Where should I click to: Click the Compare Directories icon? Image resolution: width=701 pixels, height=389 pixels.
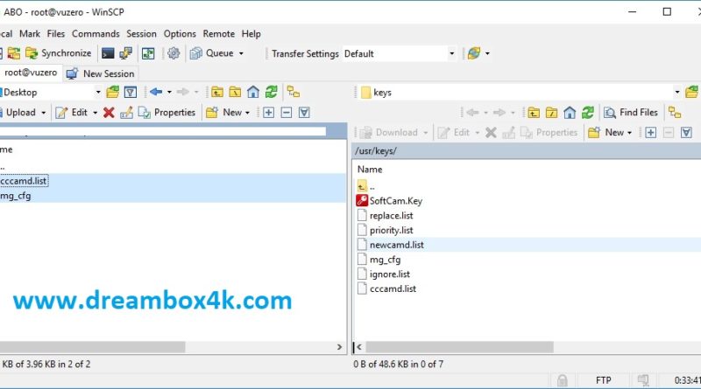click(x=14, y=53)
